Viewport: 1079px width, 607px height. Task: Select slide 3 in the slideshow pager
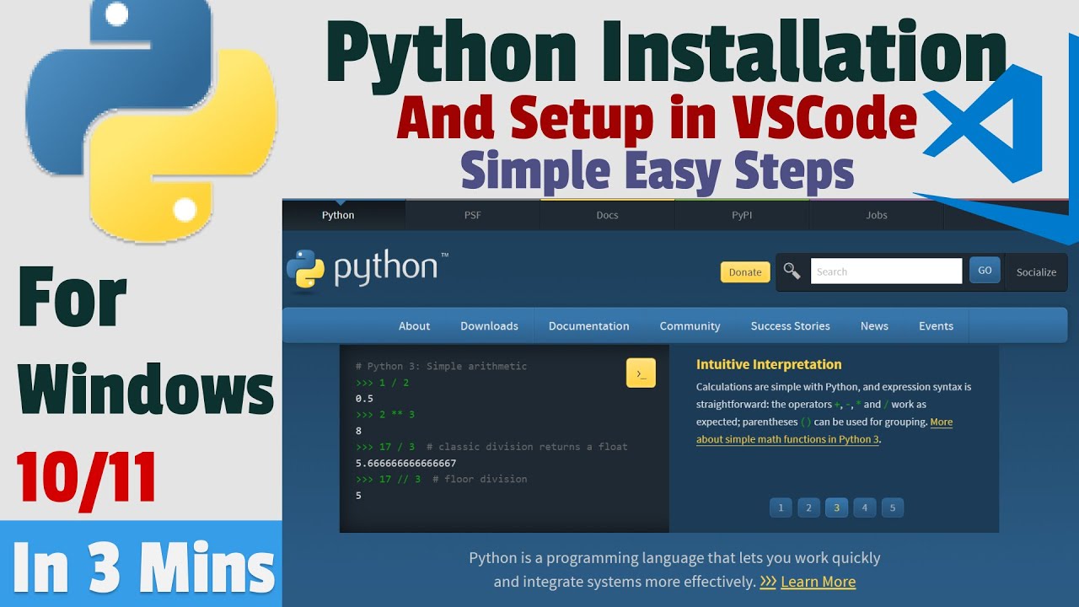click(x=836, y=508)
